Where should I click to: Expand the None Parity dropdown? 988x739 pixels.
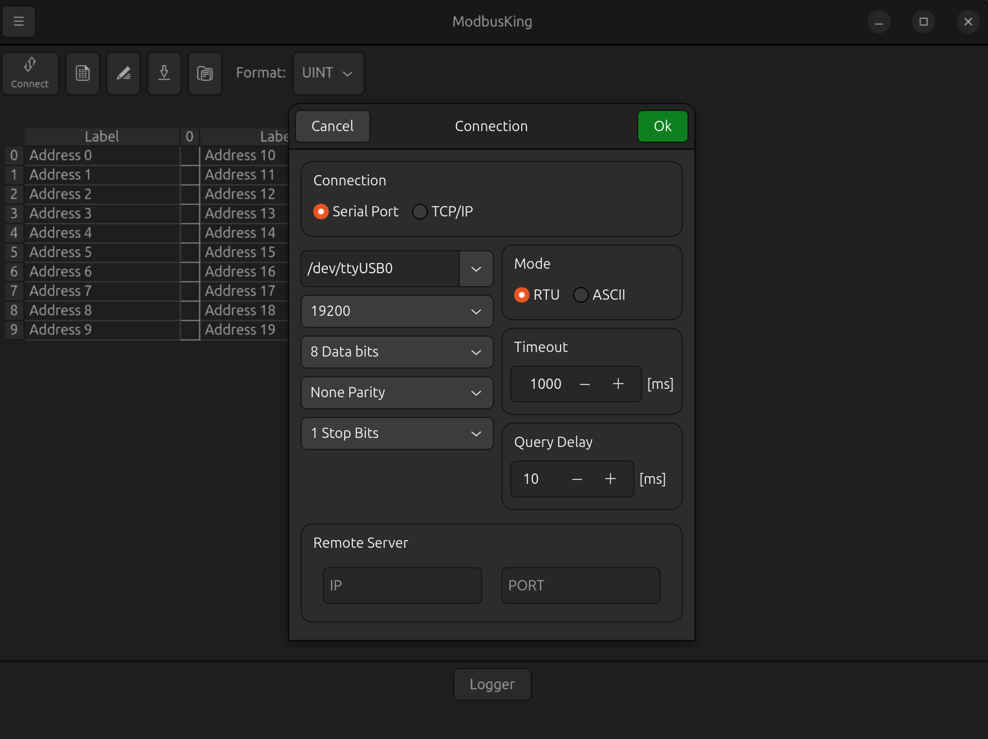(x=397, y=393)
